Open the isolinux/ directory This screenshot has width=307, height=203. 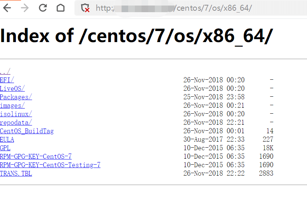16,114
